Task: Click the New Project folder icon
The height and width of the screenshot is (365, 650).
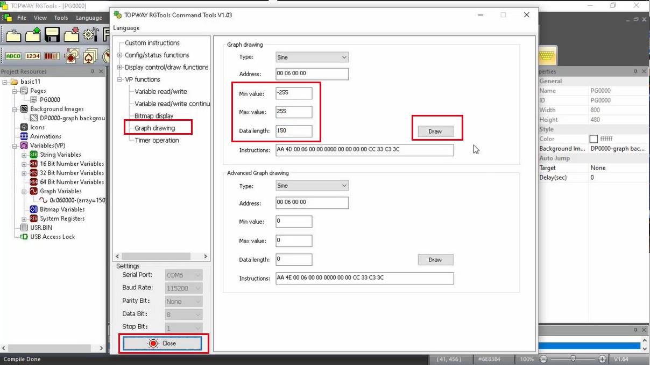Action: click(x=13, y=35)
